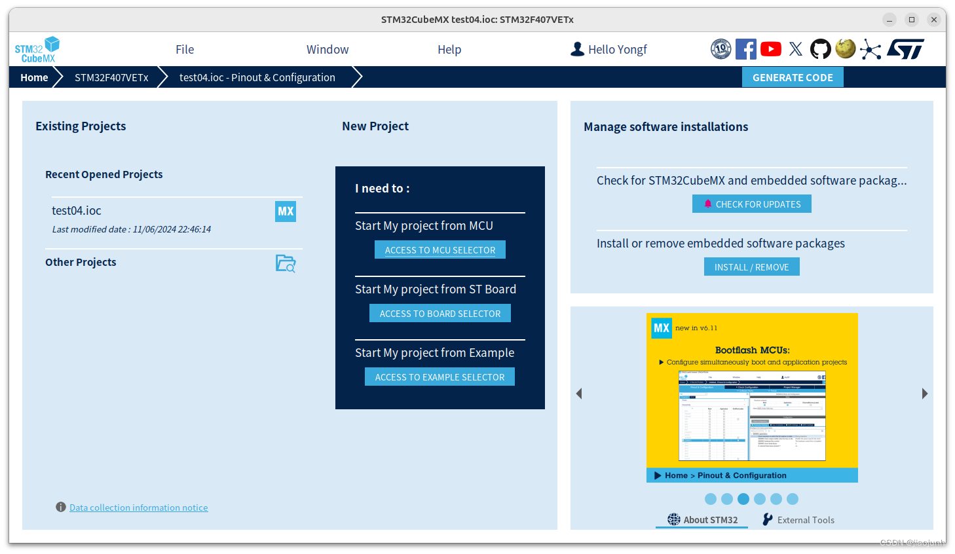
Task: Select test04.ioc Pinout & Configuration breadcrumb
Action: click(257, 77)
